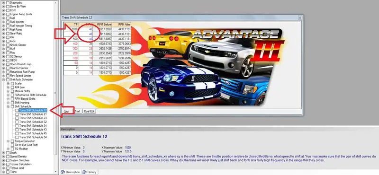Expand the Performance Shift Schedule node
The image size is (379, 175).
tap(8, 95)
